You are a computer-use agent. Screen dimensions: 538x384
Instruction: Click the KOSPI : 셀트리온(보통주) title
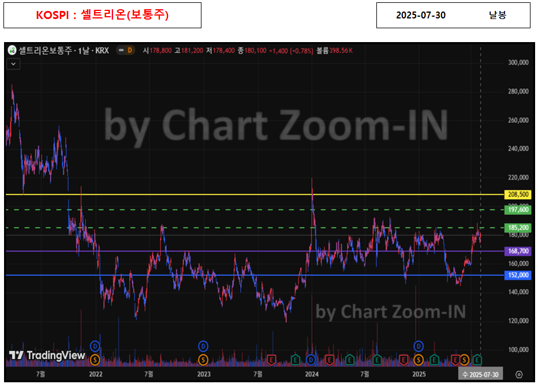pos(102,15)
